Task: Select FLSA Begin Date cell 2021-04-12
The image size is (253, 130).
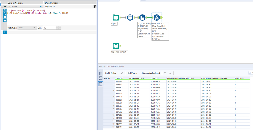Action: [139, 81]
